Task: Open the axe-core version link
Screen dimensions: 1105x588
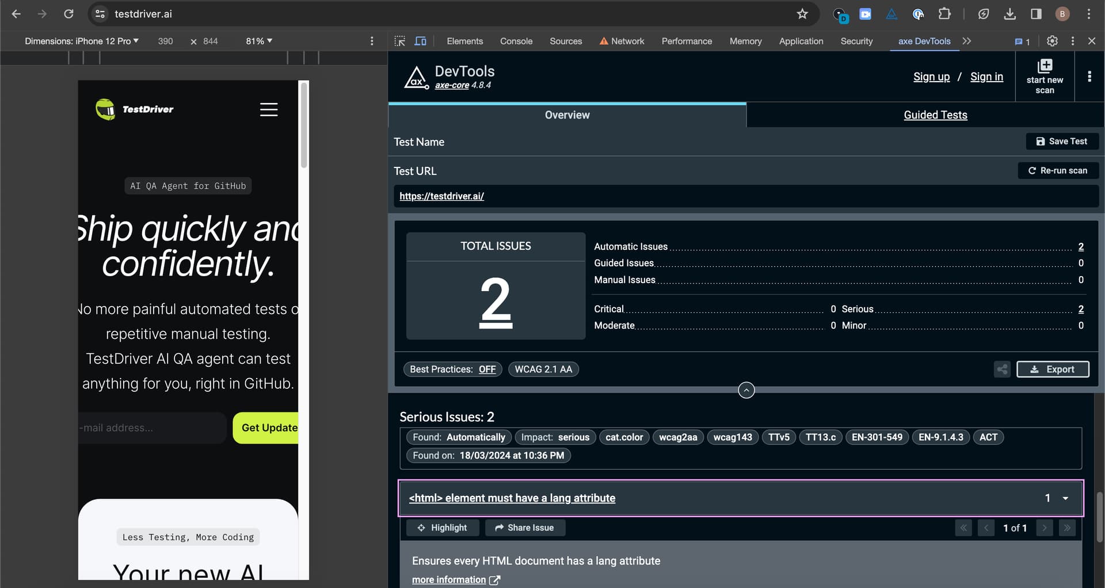Action: pyautogui.click(x=452, y=85)
